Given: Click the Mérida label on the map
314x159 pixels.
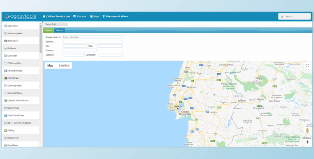Looking at the screenshot, I should (260, 99).
